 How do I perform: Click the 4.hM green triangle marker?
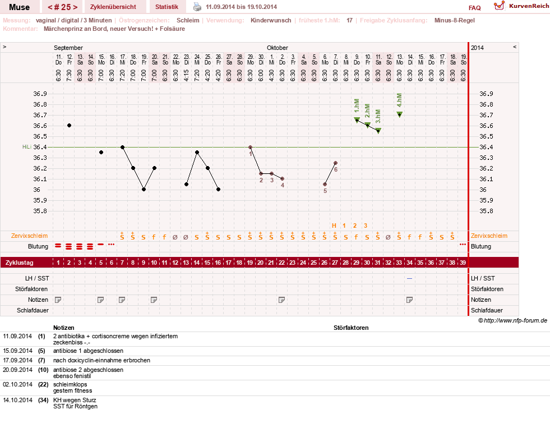pos(400,114)
